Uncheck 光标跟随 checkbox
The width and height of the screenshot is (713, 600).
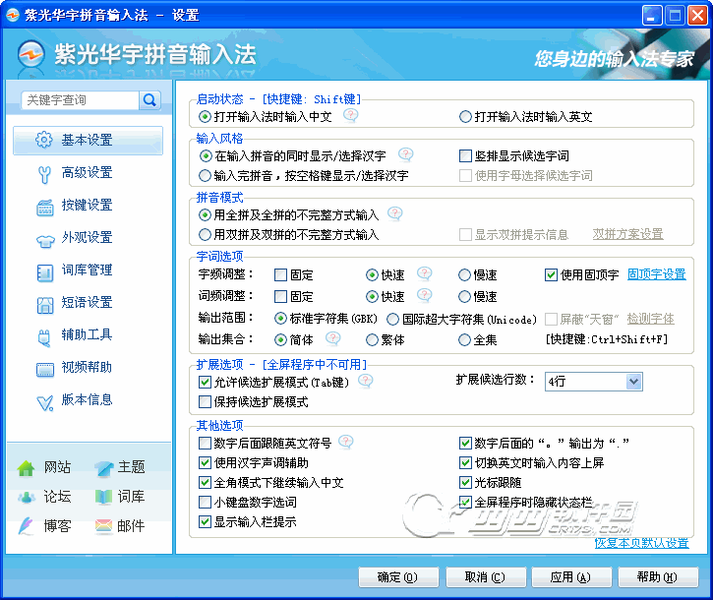click(x=465, y=482)
